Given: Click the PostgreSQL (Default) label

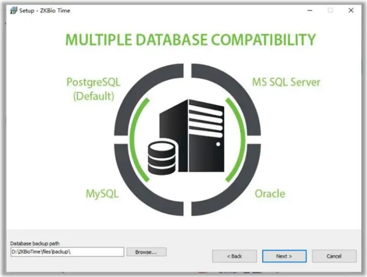Looking at the screenshot, I should [93, 89].
